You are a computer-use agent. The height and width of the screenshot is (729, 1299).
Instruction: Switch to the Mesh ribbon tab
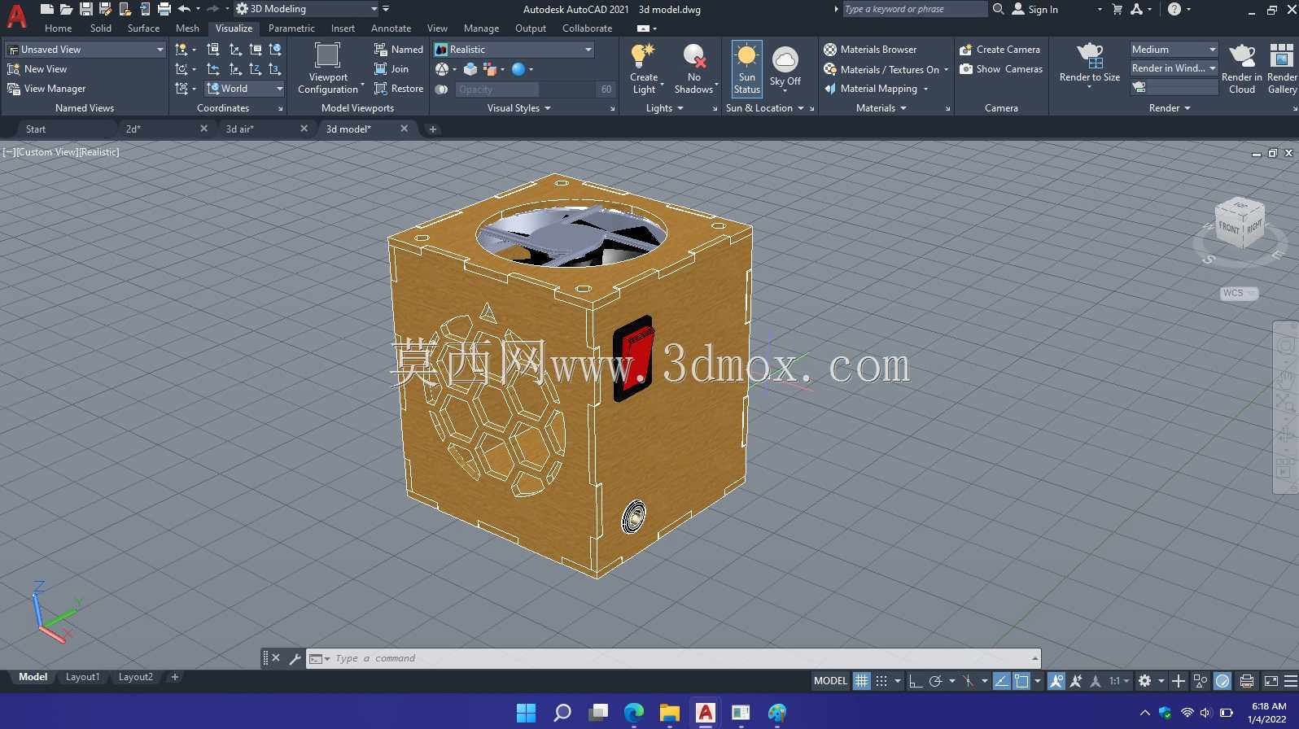pos(187,28)
